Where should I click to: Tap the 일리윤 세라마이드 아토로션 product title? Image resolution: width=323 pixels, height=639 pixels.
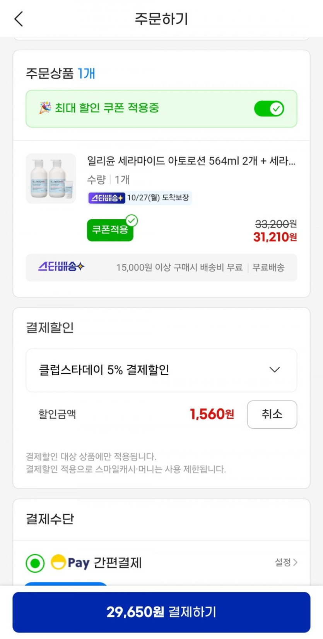click(x=191, y=161)
